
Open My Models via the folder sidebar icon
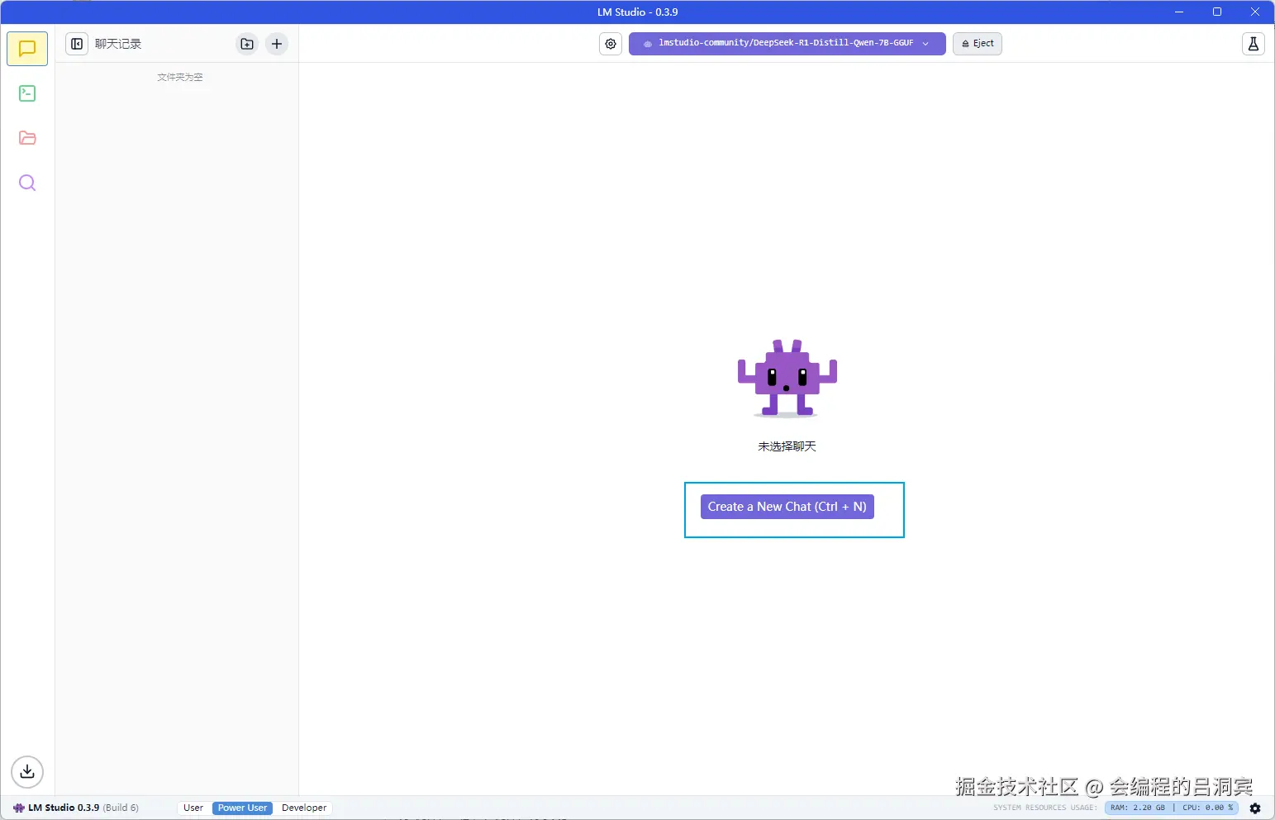click(26, 138)
